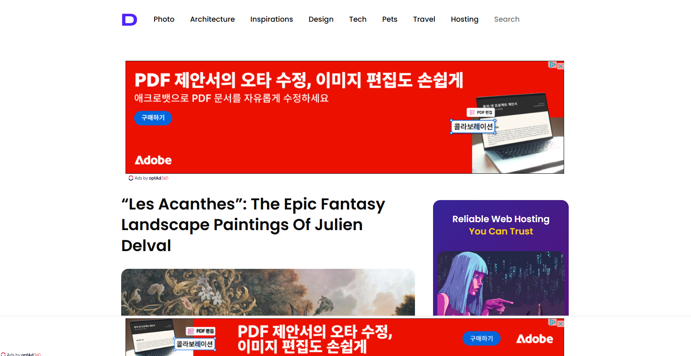Click the 구매하기 button in bottom ad

[482, 339]
